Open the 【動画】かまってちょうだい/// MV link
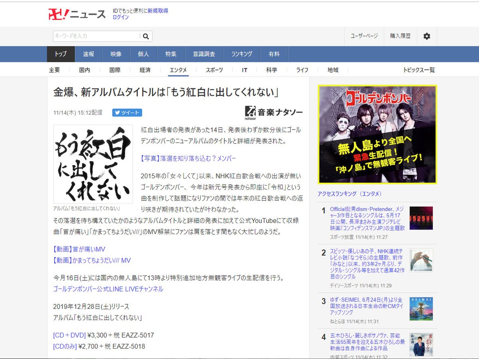Viewport: 479px width, 359px height. pos(92,260)
